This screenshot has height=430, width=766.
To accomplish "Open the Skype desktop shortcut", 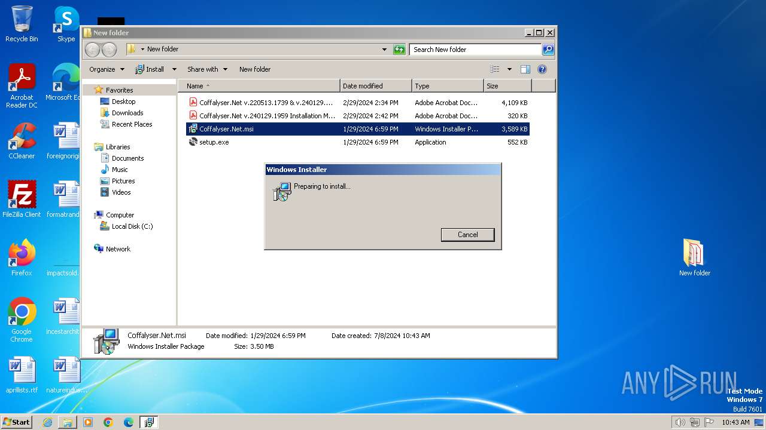I will [x=66, y=24].
